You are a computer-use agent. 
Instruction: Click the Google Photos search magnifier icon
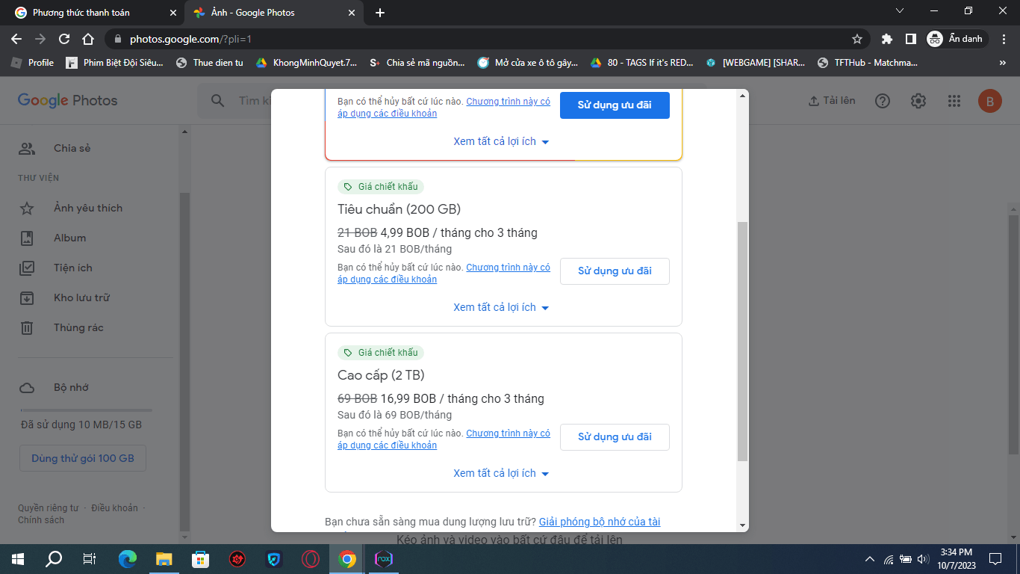tap(218, 101)
